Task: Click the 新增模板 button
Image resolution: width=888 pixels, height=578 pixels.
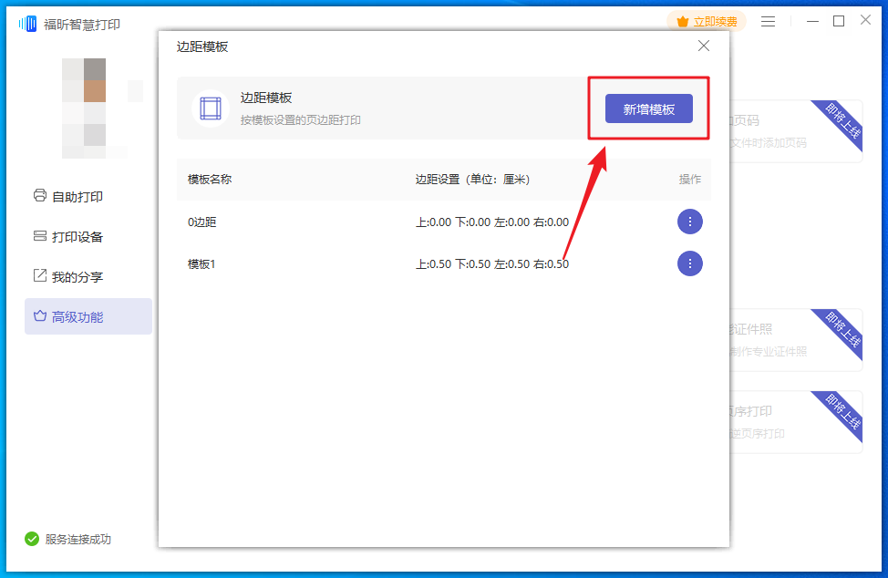Action: pyautogui.click(x=648, y=108)
